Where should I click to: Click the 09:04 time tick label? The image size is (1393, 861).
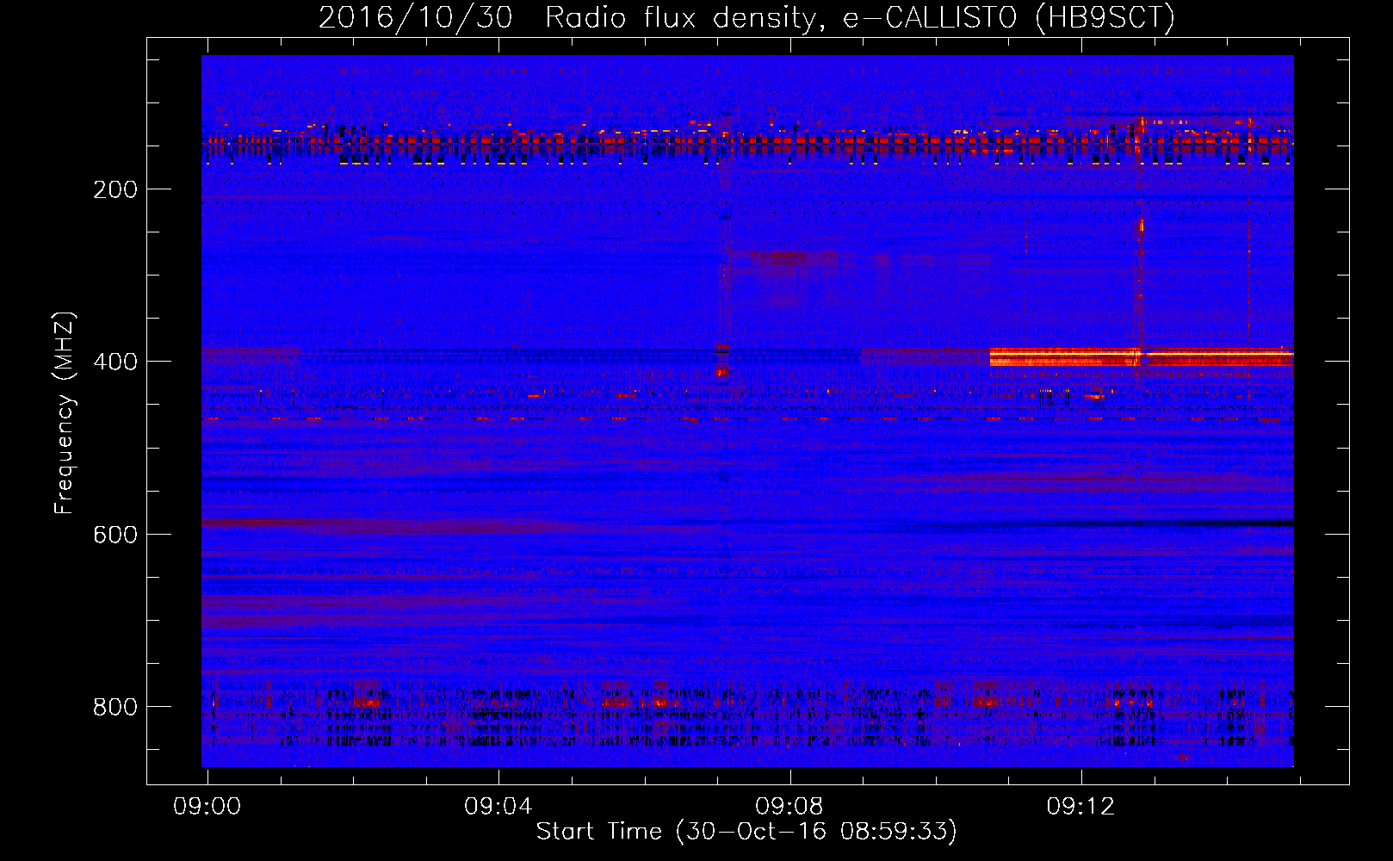[x=498, y=806]
